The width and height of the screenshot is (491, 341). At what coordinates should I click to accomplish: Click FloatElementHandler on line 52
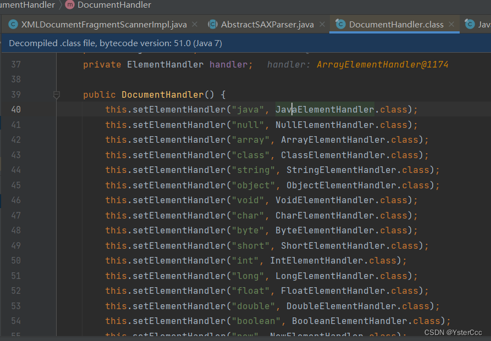333,291
